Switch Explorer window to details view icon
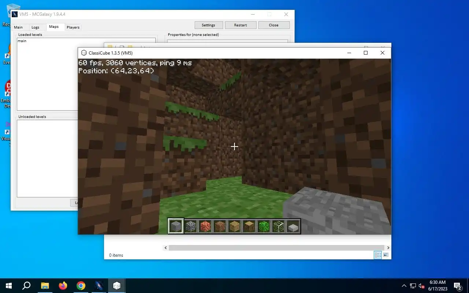Image resolution: width=469 pixels, height=293 pixels. [378, 255]
